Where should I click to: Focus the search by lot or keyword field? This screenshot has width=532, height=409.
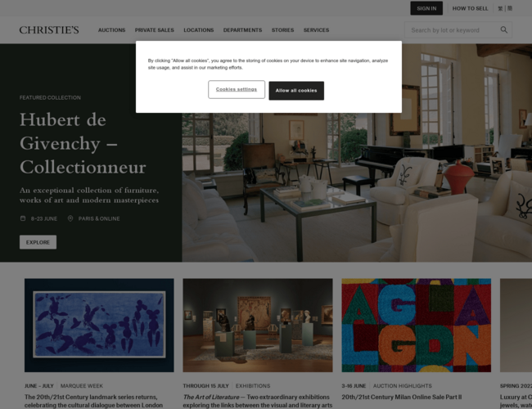tap(452, 29)
